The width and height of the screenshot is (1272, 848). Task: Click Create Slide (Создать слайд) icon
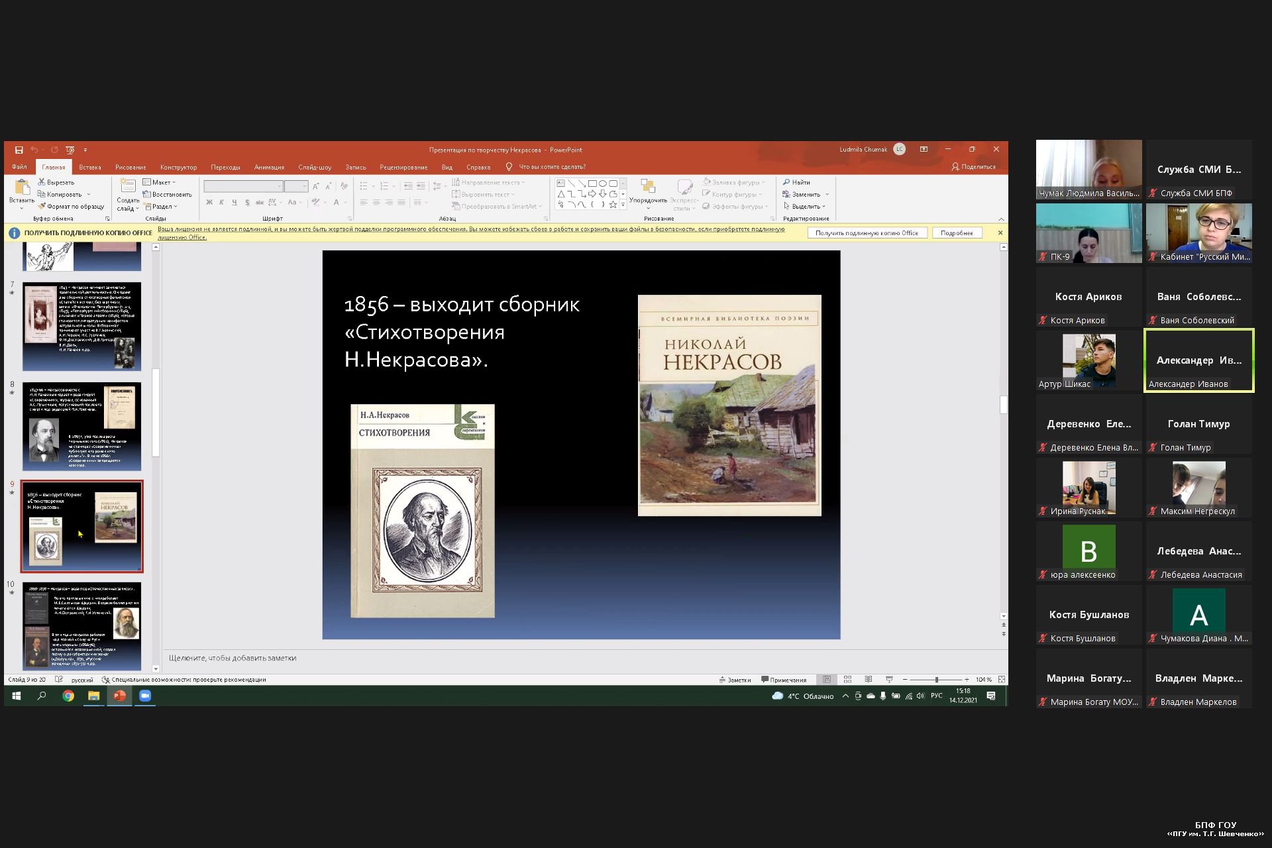tap(127, 187)
